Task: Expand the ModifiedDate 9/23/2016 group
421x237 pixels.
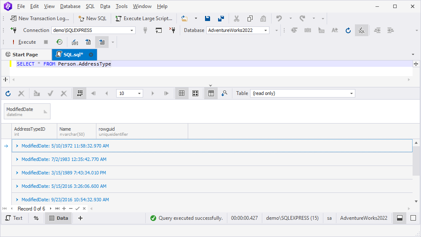Action: click(17, 200)
